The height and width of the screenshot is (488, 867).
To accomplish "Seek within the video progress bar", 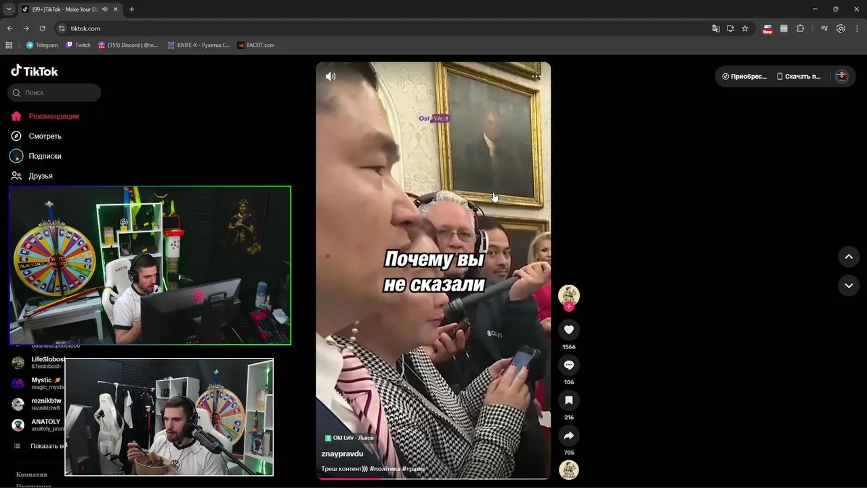I will pos(433,479).
